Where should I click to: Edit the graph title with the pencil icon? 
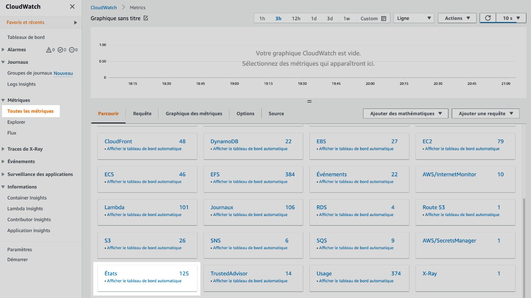click(x=146, y=18)
